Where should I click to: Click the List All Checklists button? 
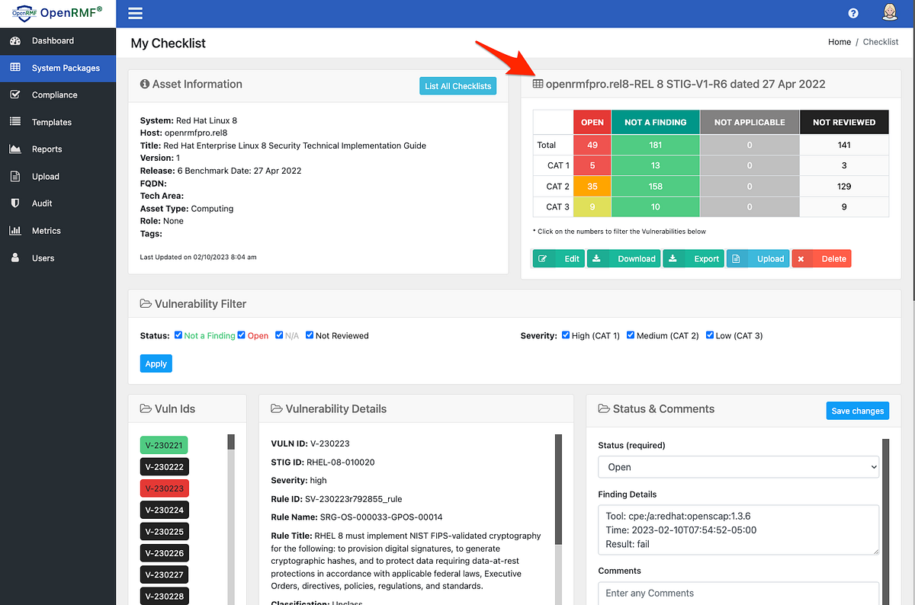point(457,86)
